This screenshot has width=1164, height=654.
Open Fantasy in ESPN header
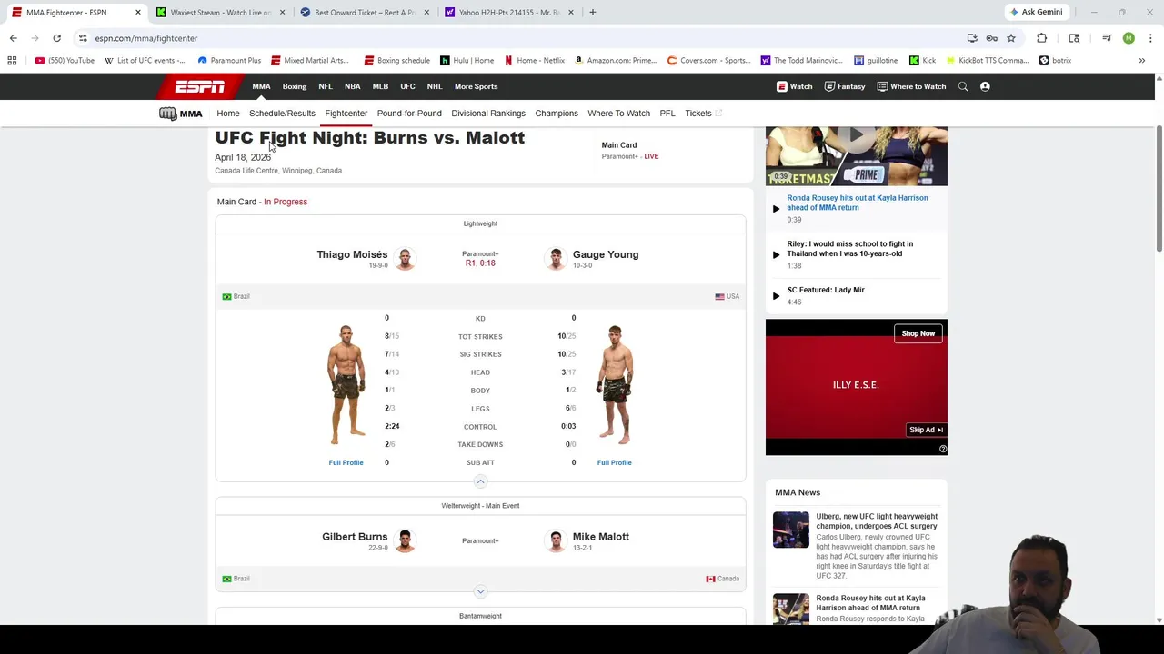[845, 86]
